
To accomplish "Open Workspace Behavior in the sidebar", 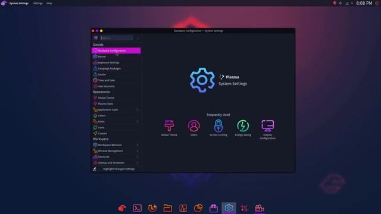I will click(x=116, y=145).
